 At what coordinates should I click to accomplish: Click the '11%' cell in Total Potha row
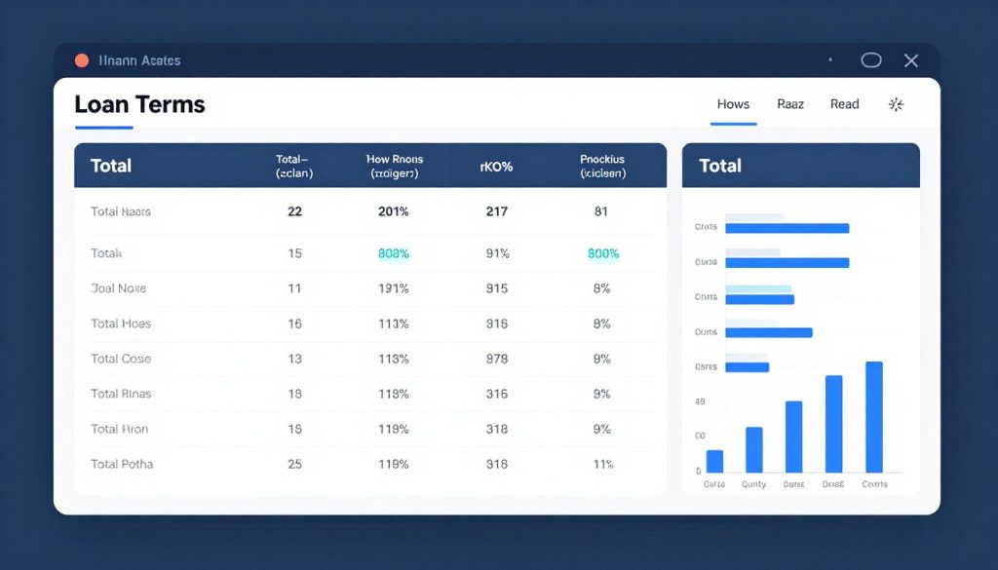point(602,464)
